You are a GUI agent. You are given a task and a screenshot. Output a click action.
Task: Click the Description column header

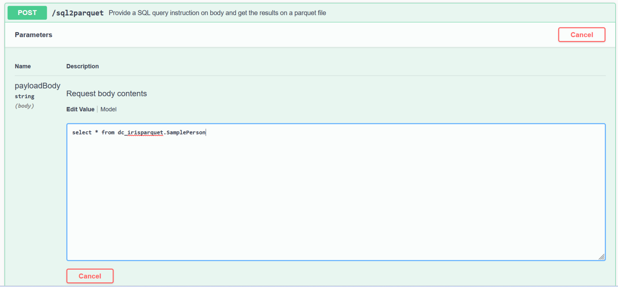click(x=82, y=66)
